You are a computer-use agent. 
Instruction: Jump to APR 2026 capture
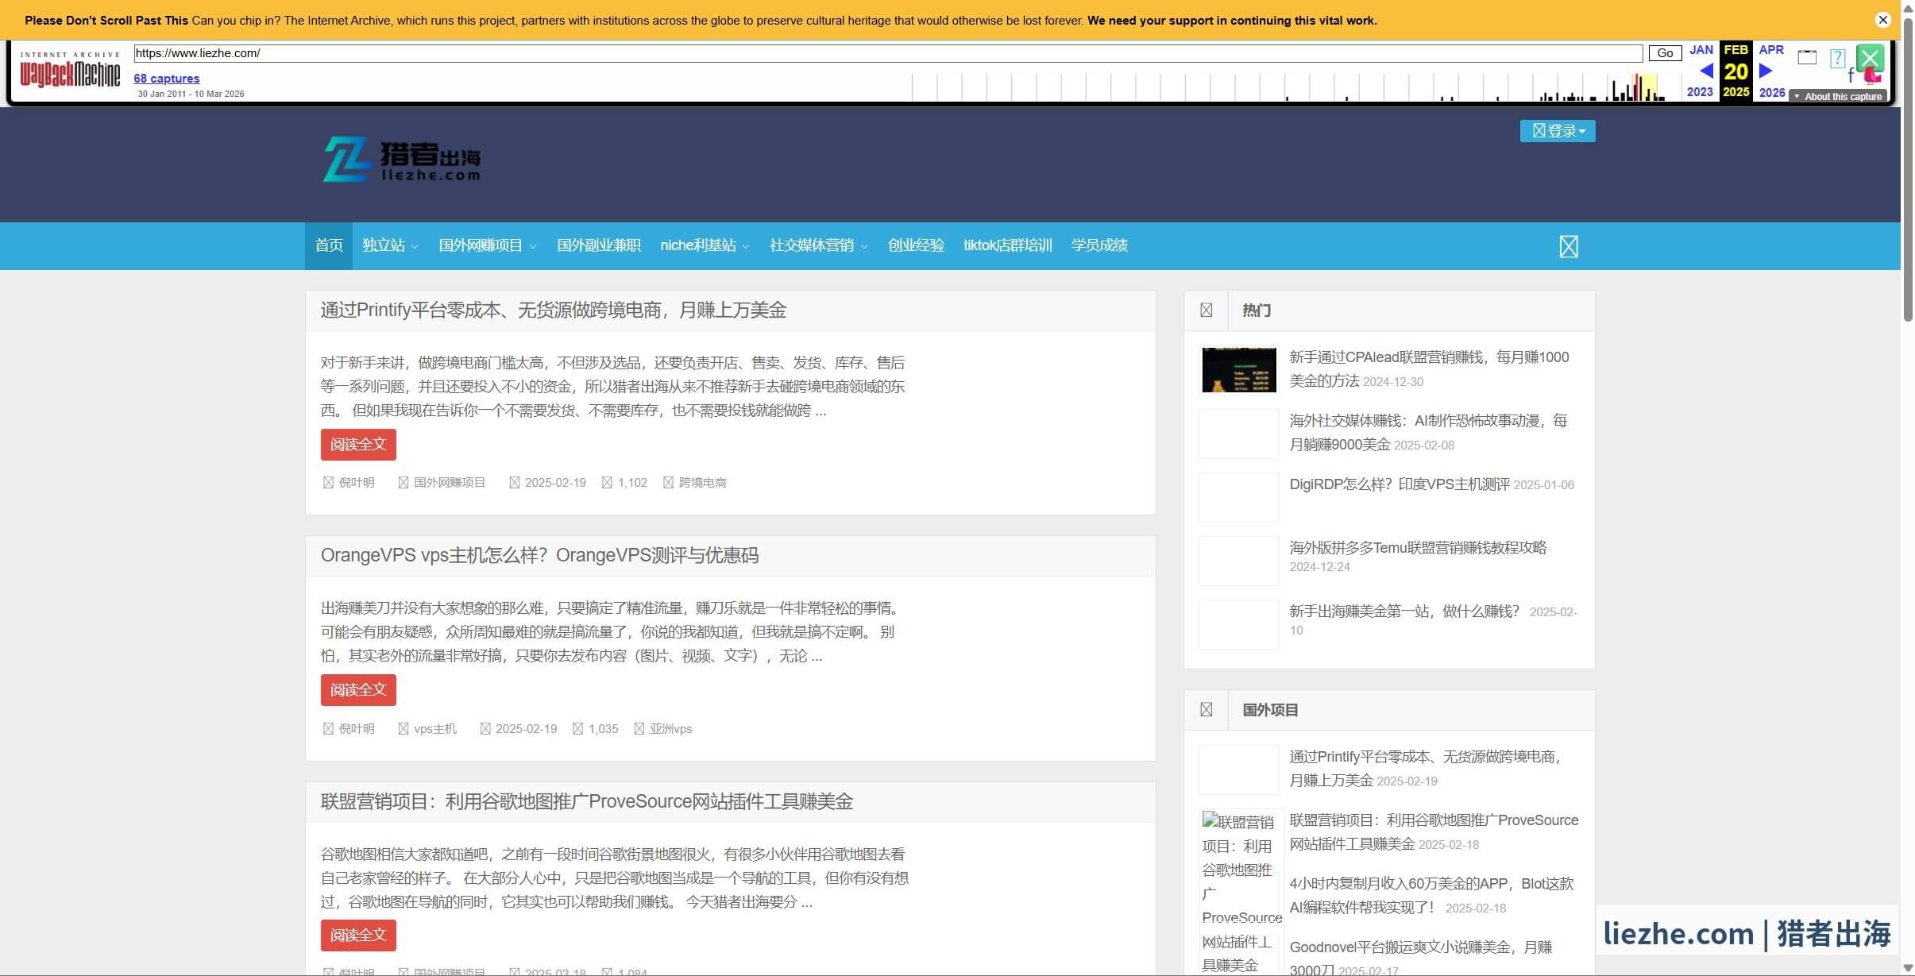[x=1772, y=71]
